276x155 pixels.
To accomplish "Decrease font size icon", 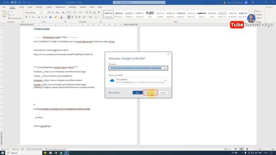I will 53,12.
